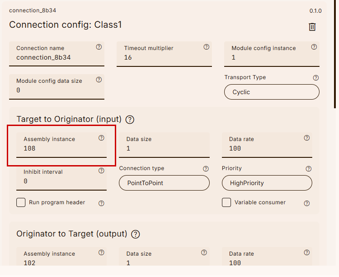
Task: Open help icon beside Module config instance
Action: click(x=314, y=47)
